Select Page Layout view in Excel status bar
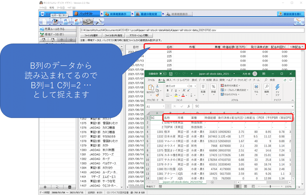The height and width of the screenshot is (195, 306). [245, 186]
